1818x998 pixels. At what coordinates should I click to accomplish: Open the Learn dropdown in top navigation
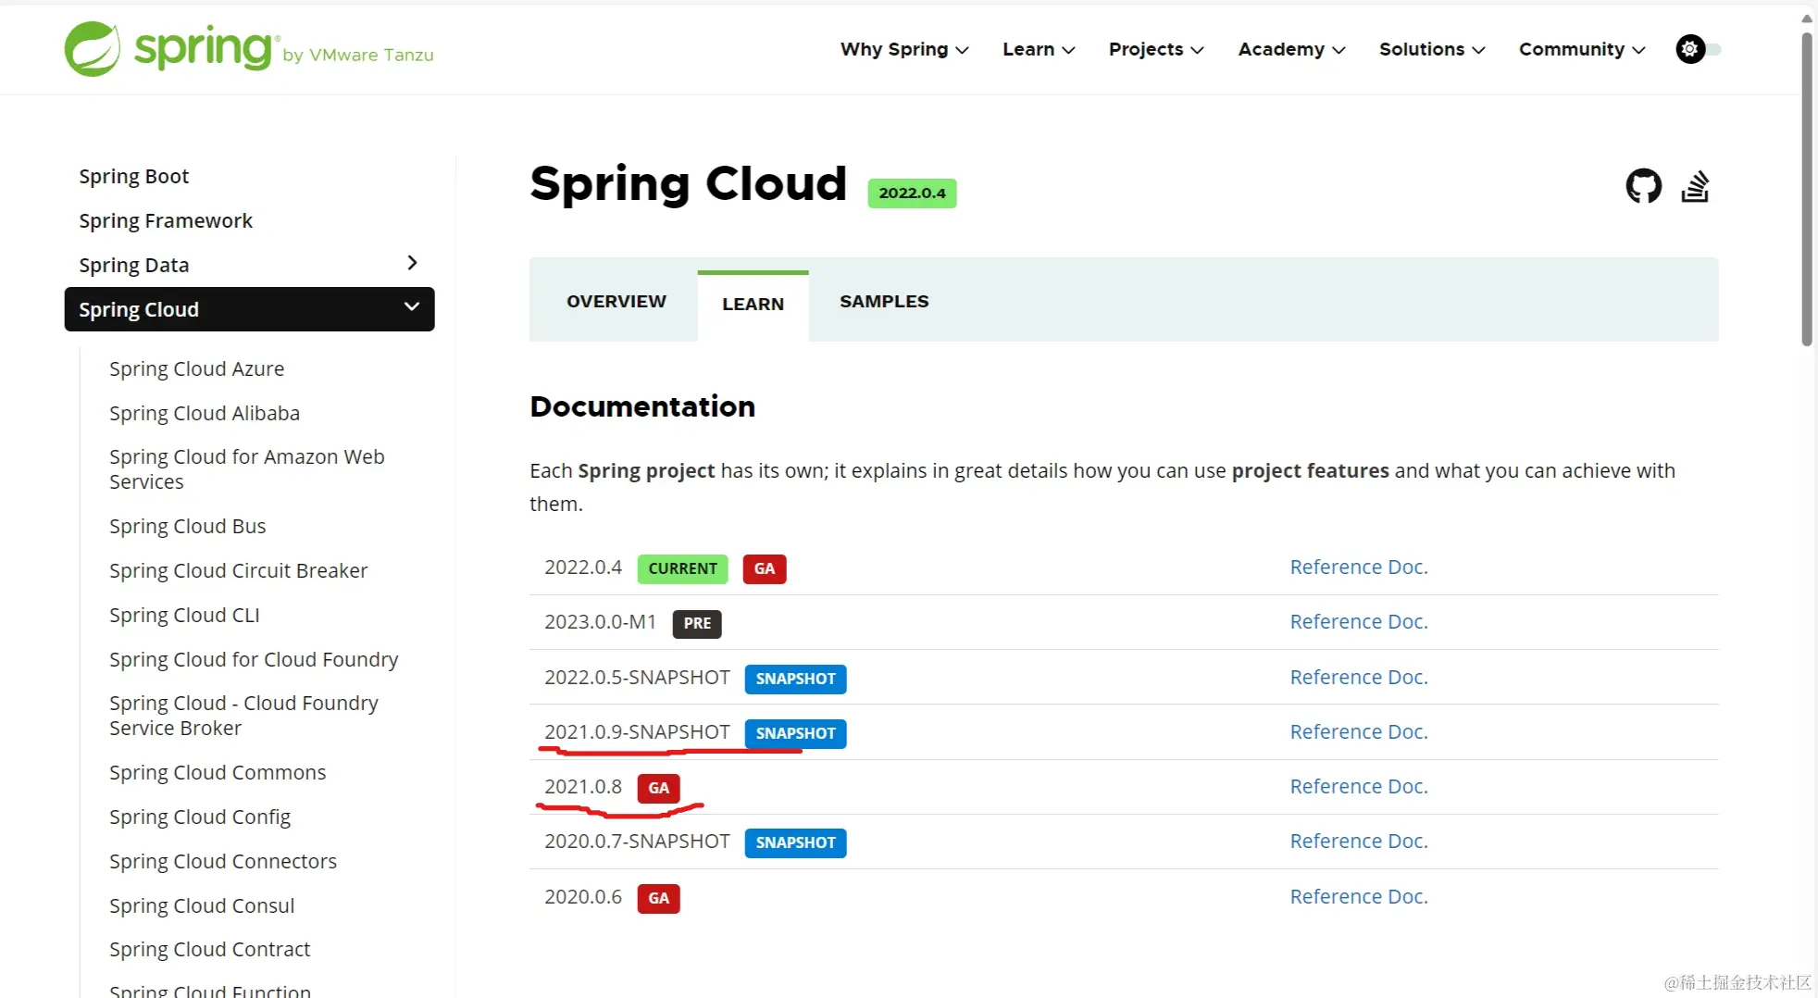point(1039,49)
